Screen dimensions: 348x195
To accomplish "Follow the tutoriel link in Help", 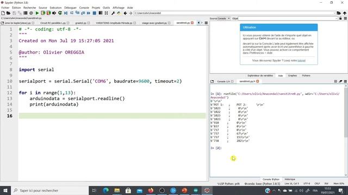I will [x=301, y=61].
